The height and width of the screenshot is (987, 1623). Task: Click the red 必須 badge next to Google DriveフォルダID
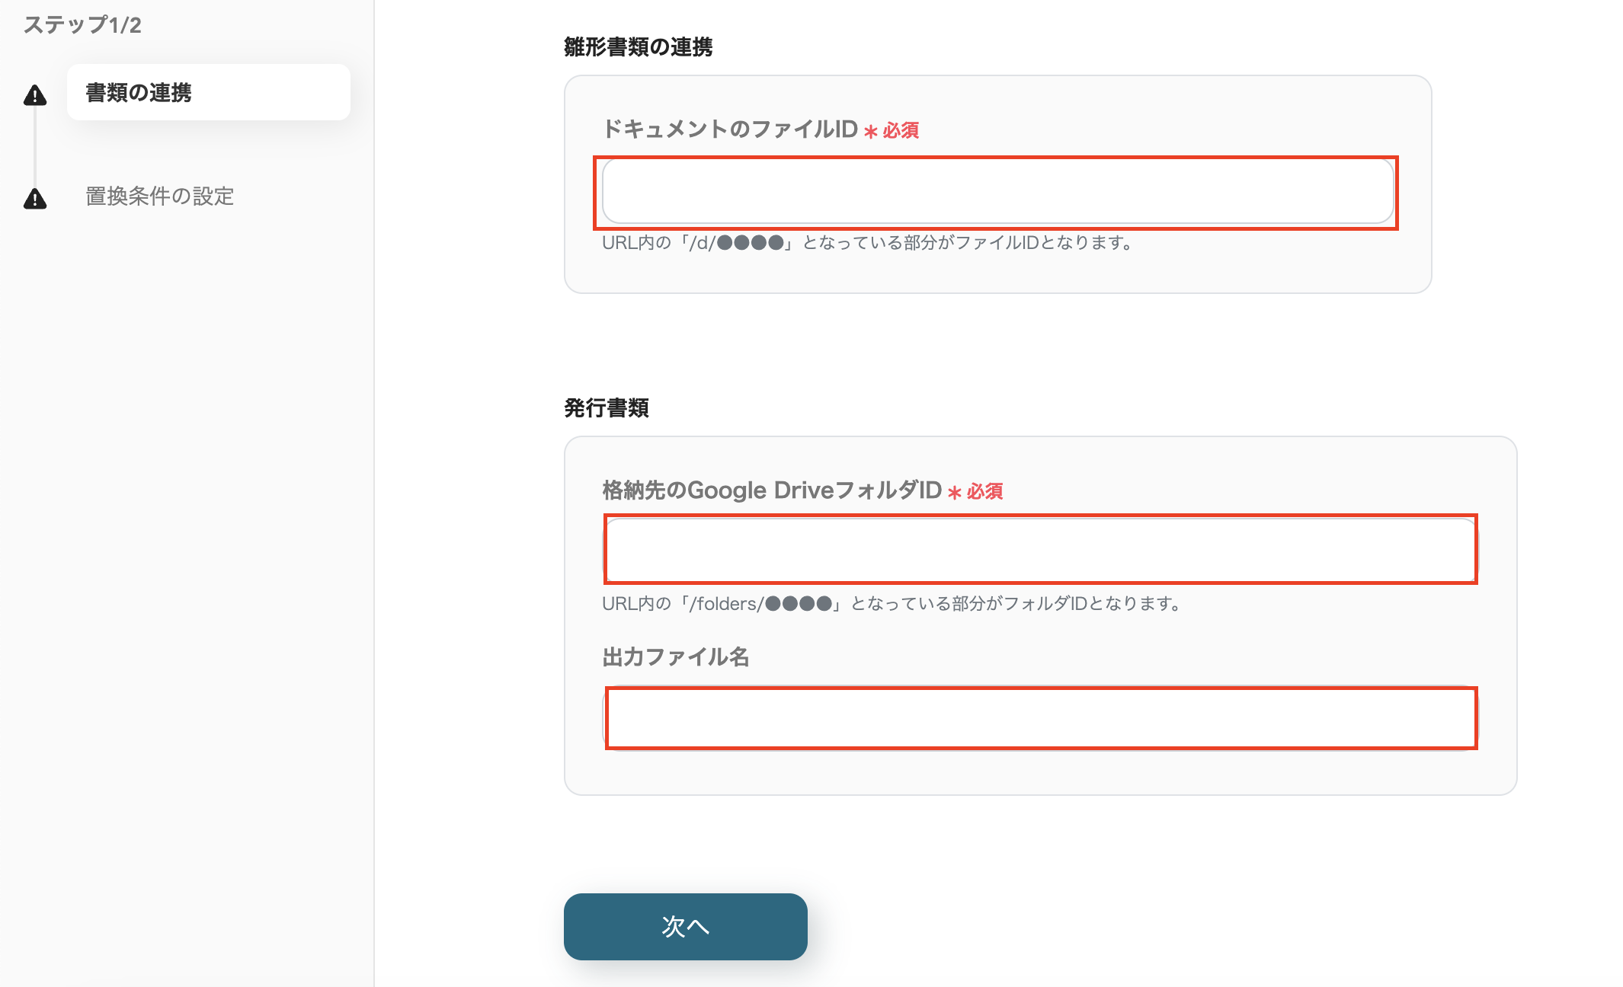[x=984, y=491]
